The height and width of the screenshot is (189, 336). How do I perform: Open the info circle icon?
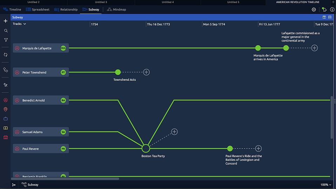332,10
